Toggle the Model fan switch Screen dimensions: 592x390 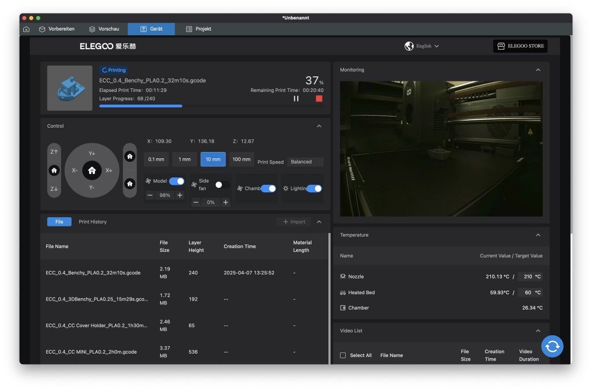click(177, 181)
